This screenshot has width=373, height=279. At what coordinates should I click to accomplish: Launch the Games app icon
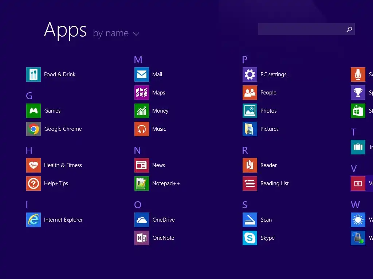(x=33, y=111)
